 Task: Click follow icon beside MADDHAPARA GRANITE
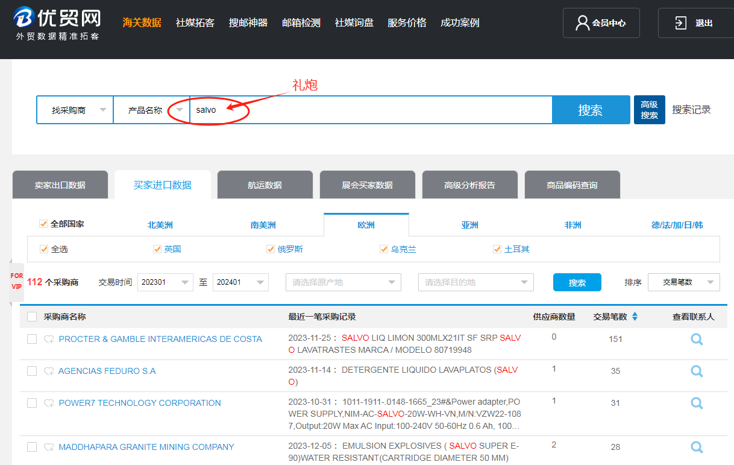(49, 448)
